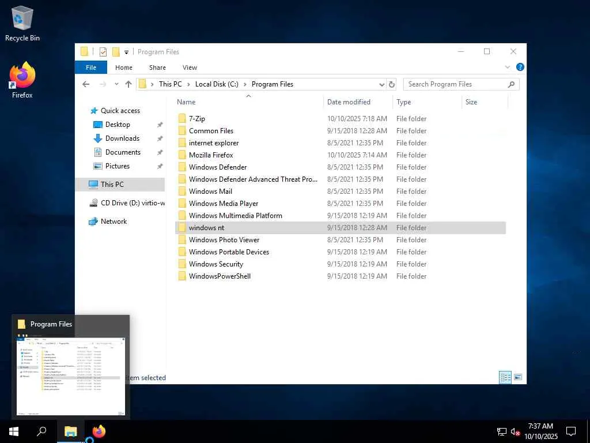Screen dimensions: 590x443
Task: Go up one level with Up arrow
Action: point(128,84)
